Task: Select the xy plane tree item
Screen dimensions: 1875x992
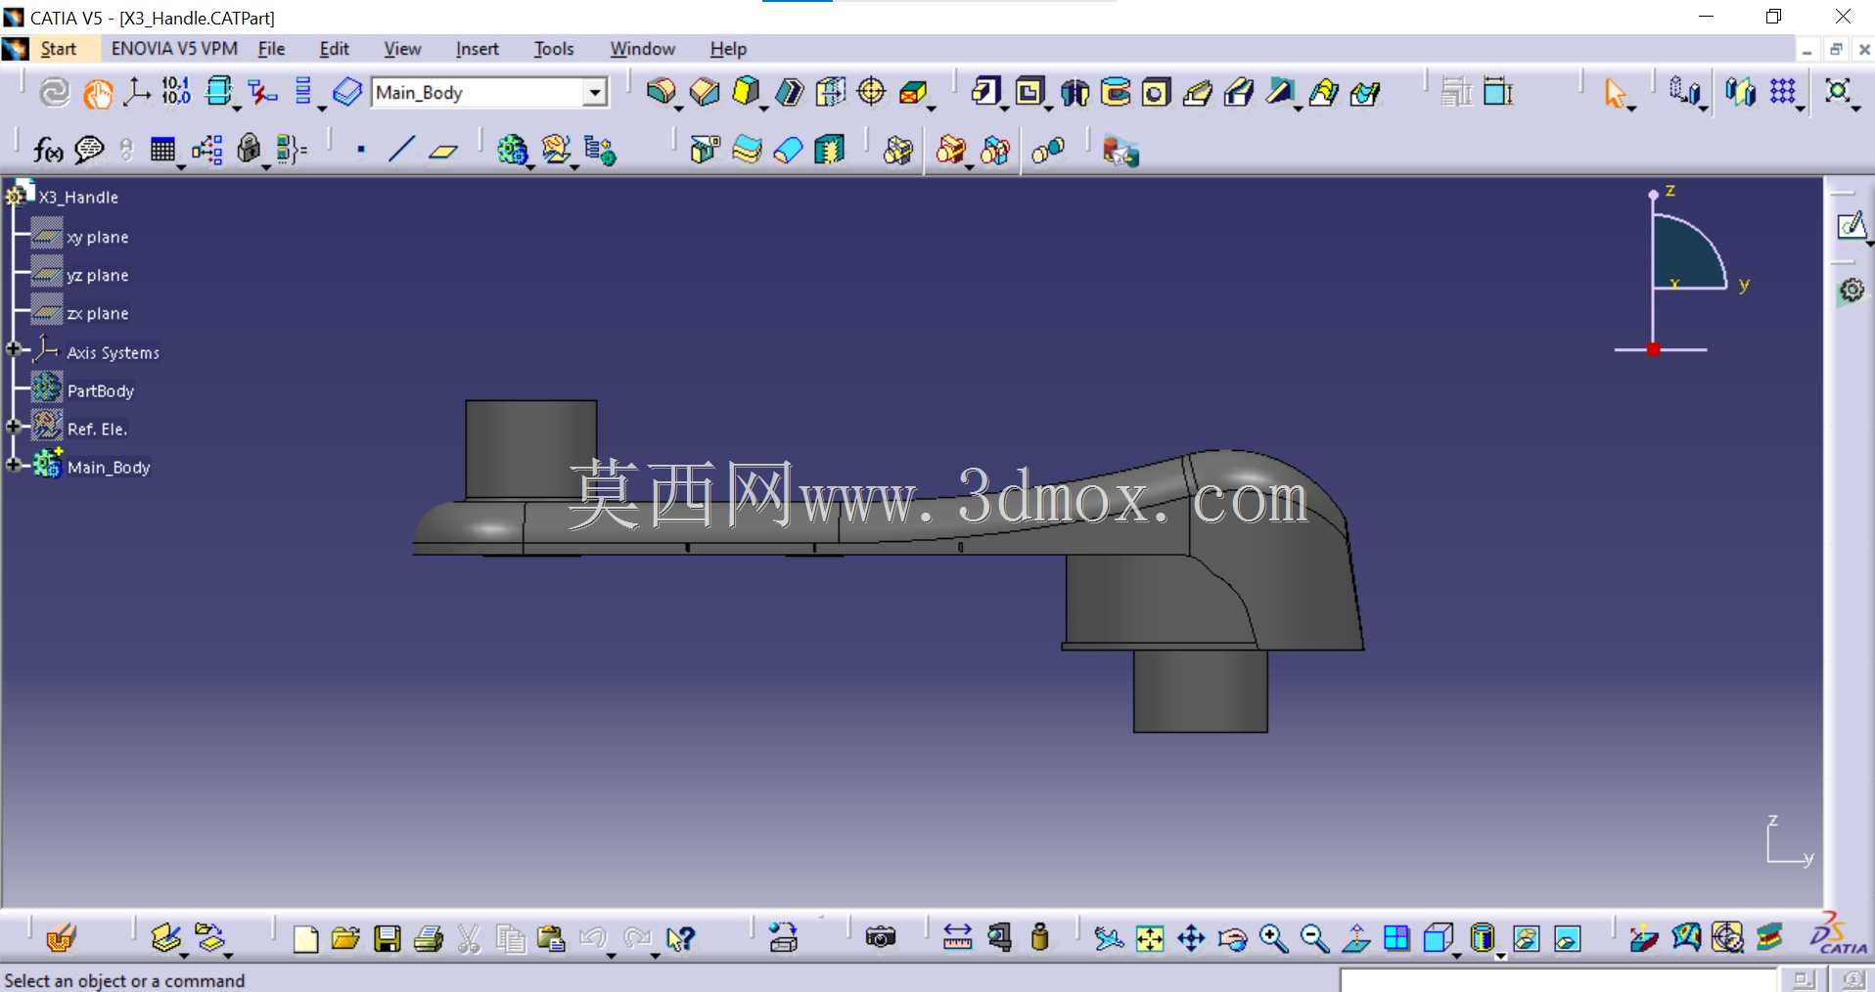Action: pos(97,237)
